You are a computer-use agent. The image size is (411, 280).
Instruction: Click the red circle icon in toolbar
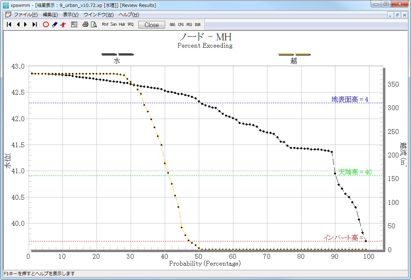pyautogui.click(x=46, y=25)
